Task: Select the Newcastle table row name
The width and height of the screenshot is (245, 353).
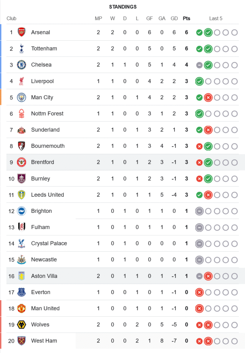Action: pos(44,259)
